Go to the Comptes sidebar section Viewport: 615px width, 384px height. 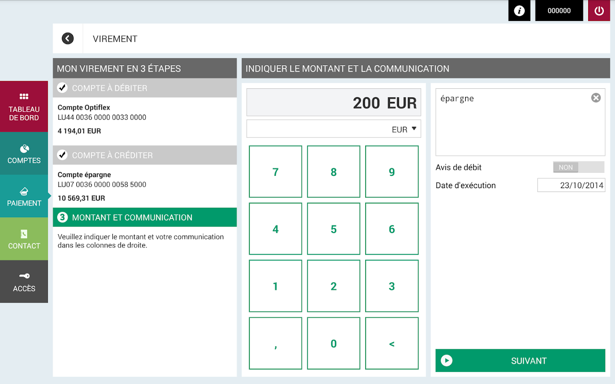(x=24, y=154)
